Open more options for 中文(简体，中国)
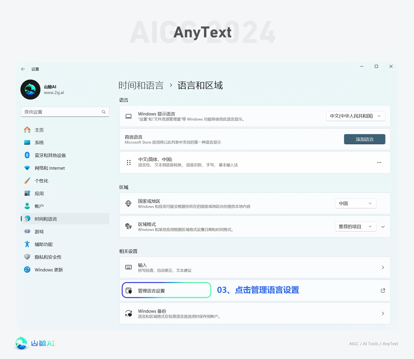414x359 pixels. click(x=379, y=162)
